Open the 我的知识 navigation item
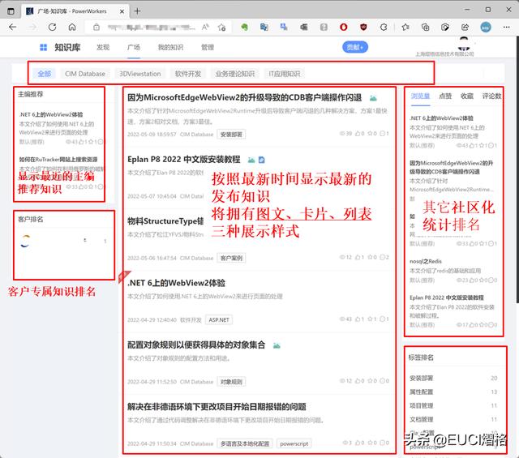Image resolution: width=519 pixels, height=458 pixels. point(170,47)
